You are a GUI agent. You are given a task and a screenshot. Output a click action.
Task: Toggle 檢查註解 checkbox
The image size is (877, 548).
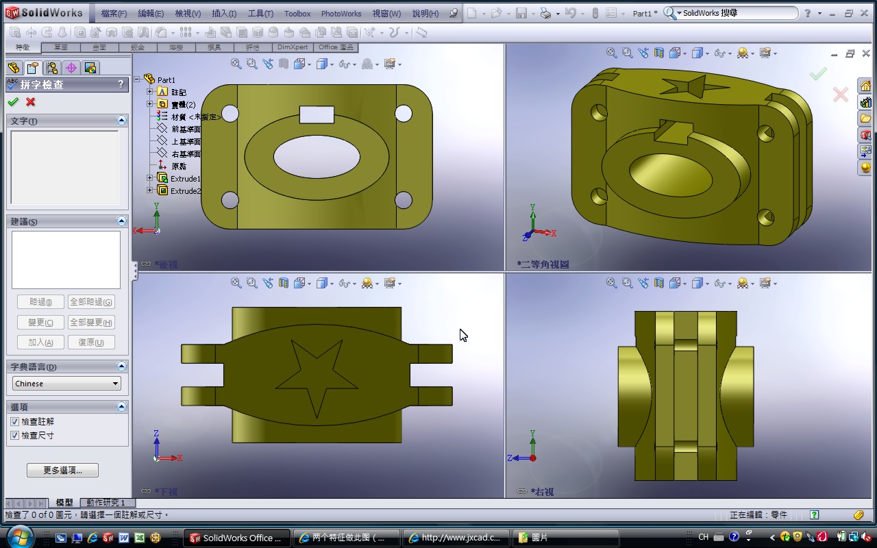point(15,422)
